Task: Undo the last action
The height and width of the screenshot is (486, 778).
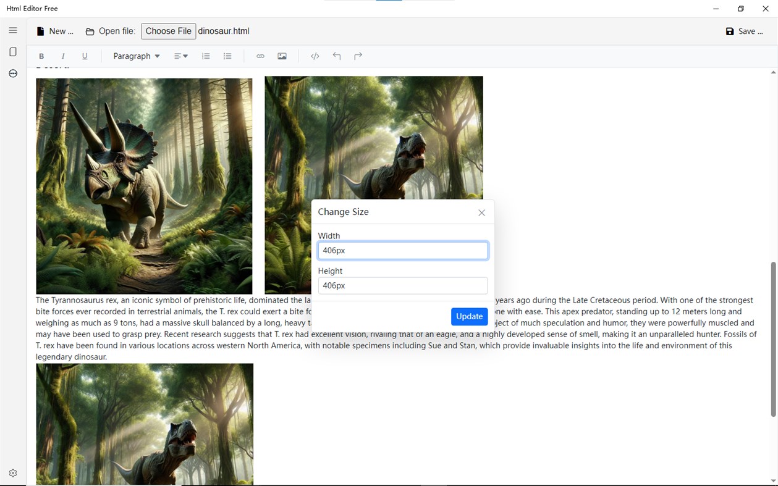Action: tap(336, 56)
